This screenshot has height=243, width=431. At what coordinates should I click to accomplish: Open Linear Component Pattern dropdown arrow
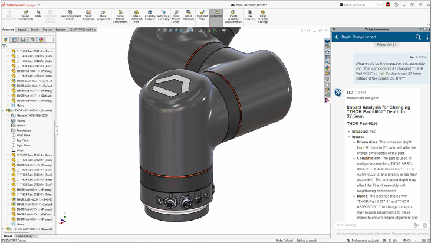tap(70, 24)
